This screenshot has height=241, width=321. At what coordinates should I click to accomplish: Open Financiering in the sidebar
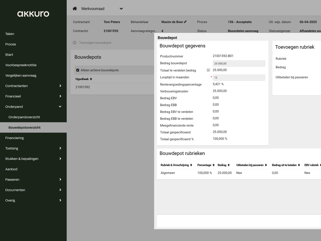pos(33,138)
